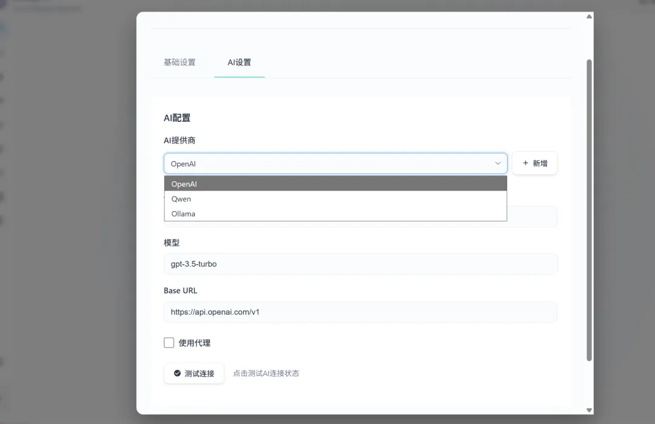Click the vertical scrollbar thumb
655x424 pixels.
click(589, 210)
